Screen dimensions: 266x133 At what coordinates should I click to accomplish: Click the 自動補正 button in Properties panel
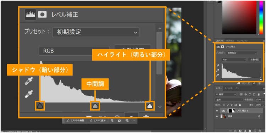click(x=255, y=60)
